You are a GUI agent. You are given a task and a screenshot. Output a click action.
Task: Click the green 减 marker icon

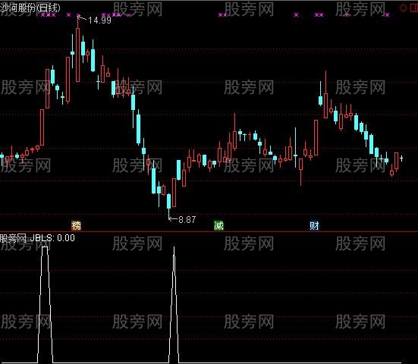click(x=219, y=226)
